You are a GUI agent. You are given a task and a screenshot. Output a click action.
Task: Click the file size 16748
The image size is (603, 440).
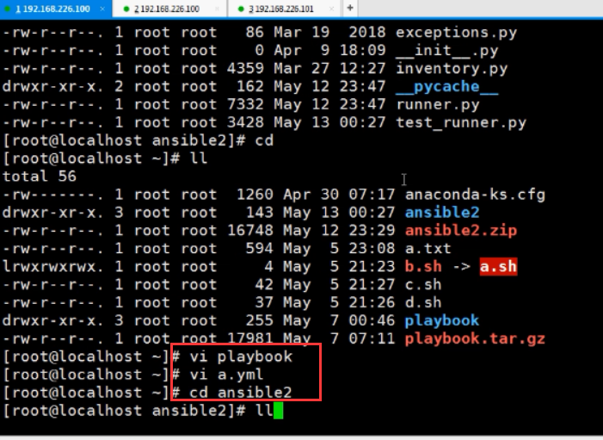point(250,231)
